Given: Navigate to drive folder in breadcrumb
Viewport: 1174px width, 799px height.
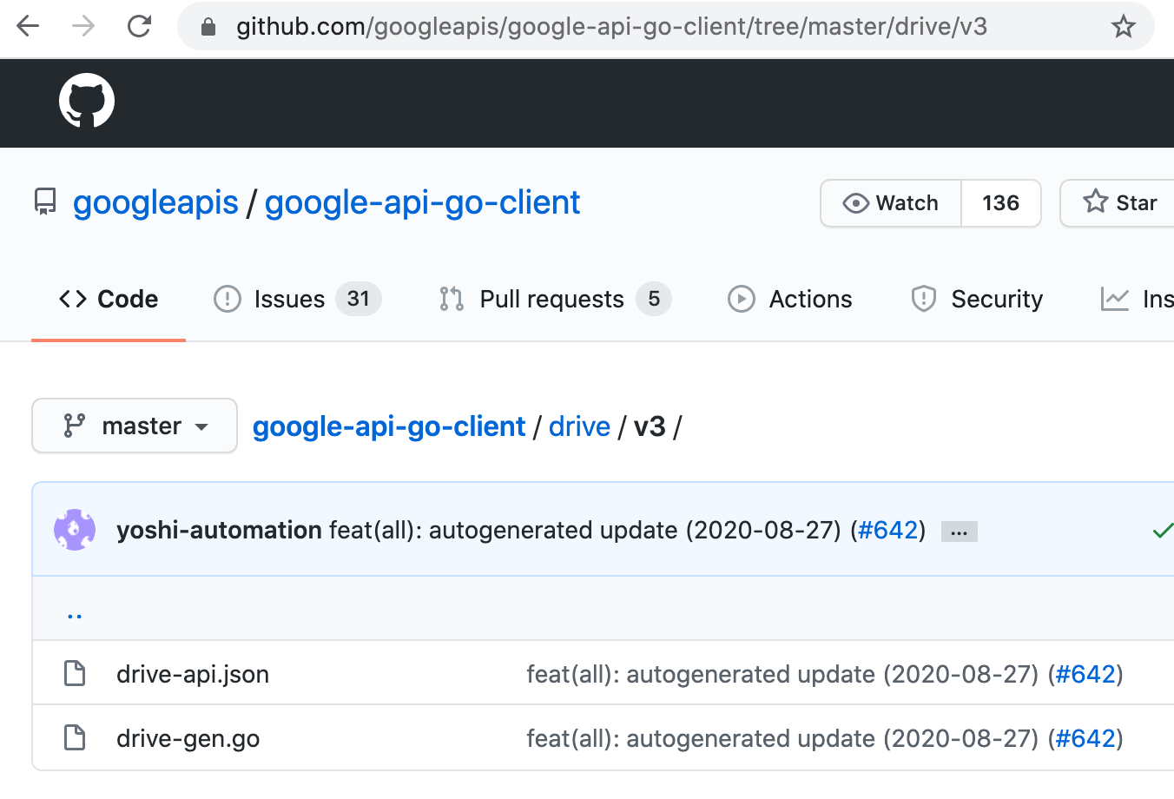Looking at the screenshot, I should (579, 426).
